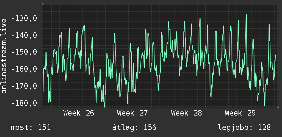Click the -140,0 Y-axis label
The height and width of the screenshot is (137, 282).
24,35
